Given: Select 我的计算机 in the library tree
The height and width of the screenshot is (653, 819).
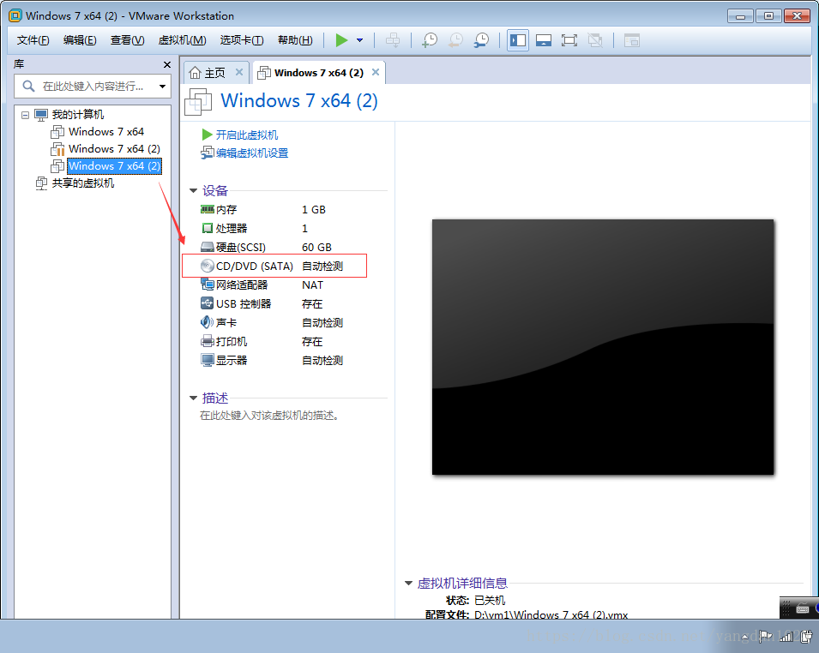Looking at the screenshot, I should point(78,114).
